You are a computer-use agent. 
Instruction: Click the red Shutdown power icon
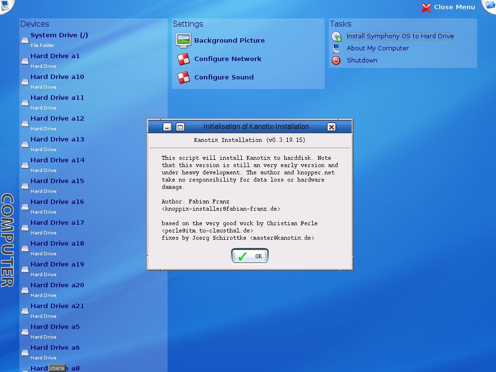pos(336,61)
